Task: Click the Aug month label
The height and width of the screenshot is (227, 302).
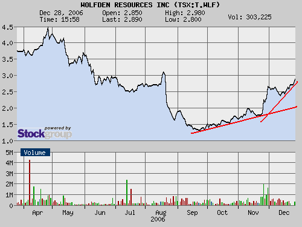Action: pyautogui.click(x=161, y=212)
